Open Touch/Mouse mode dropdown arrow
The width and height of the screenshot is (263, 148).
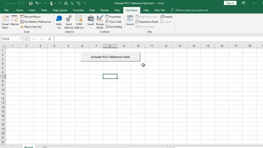point(55,3)
